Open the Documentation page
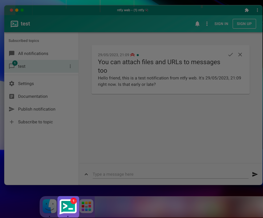This screenshot has height=218, width=263. coord(33,96)
